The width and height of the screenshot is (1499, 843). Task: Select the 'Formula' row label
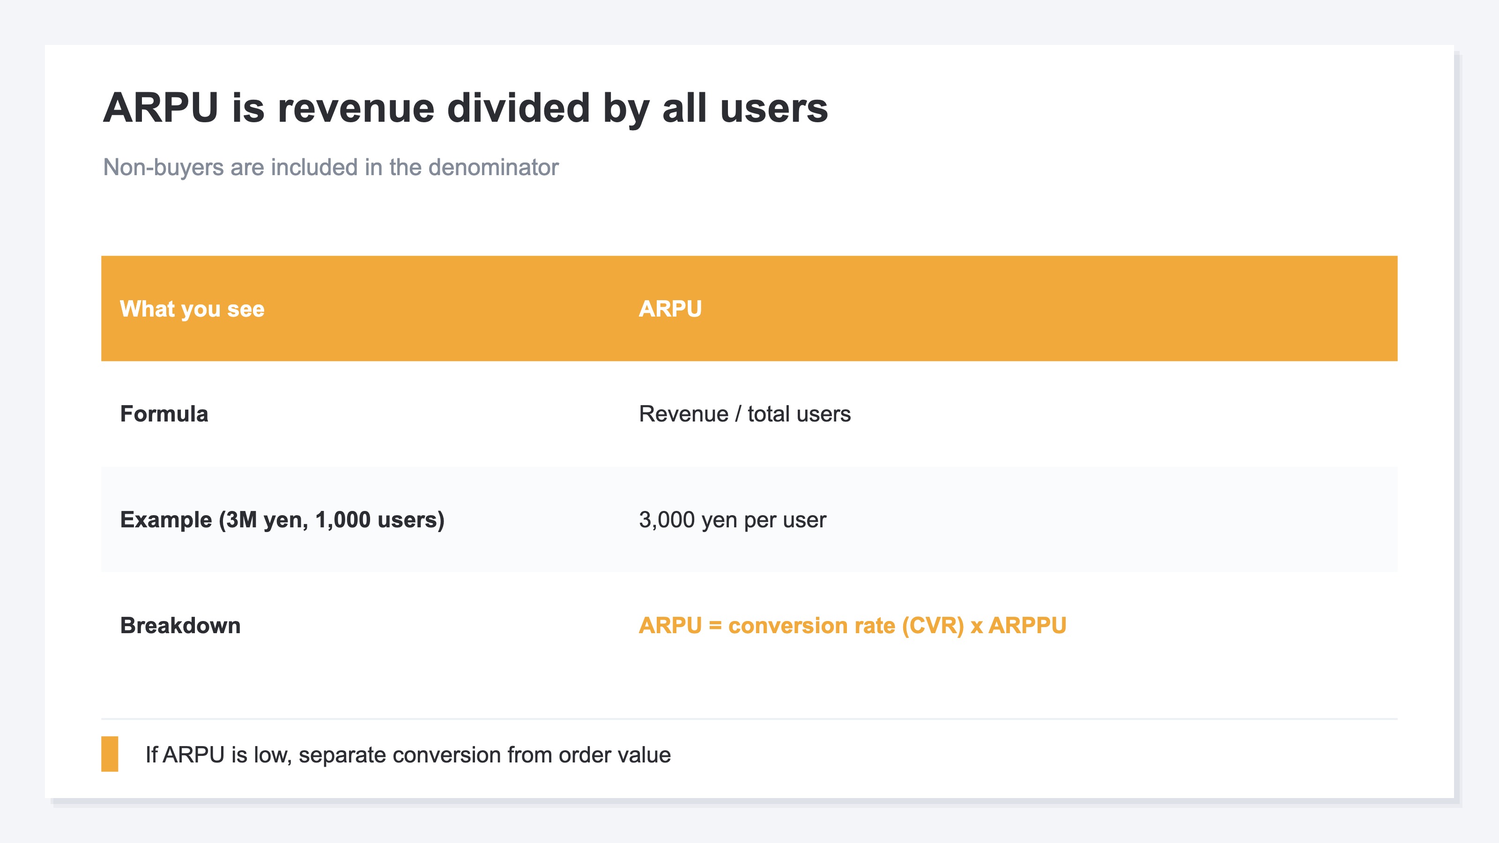164,414
